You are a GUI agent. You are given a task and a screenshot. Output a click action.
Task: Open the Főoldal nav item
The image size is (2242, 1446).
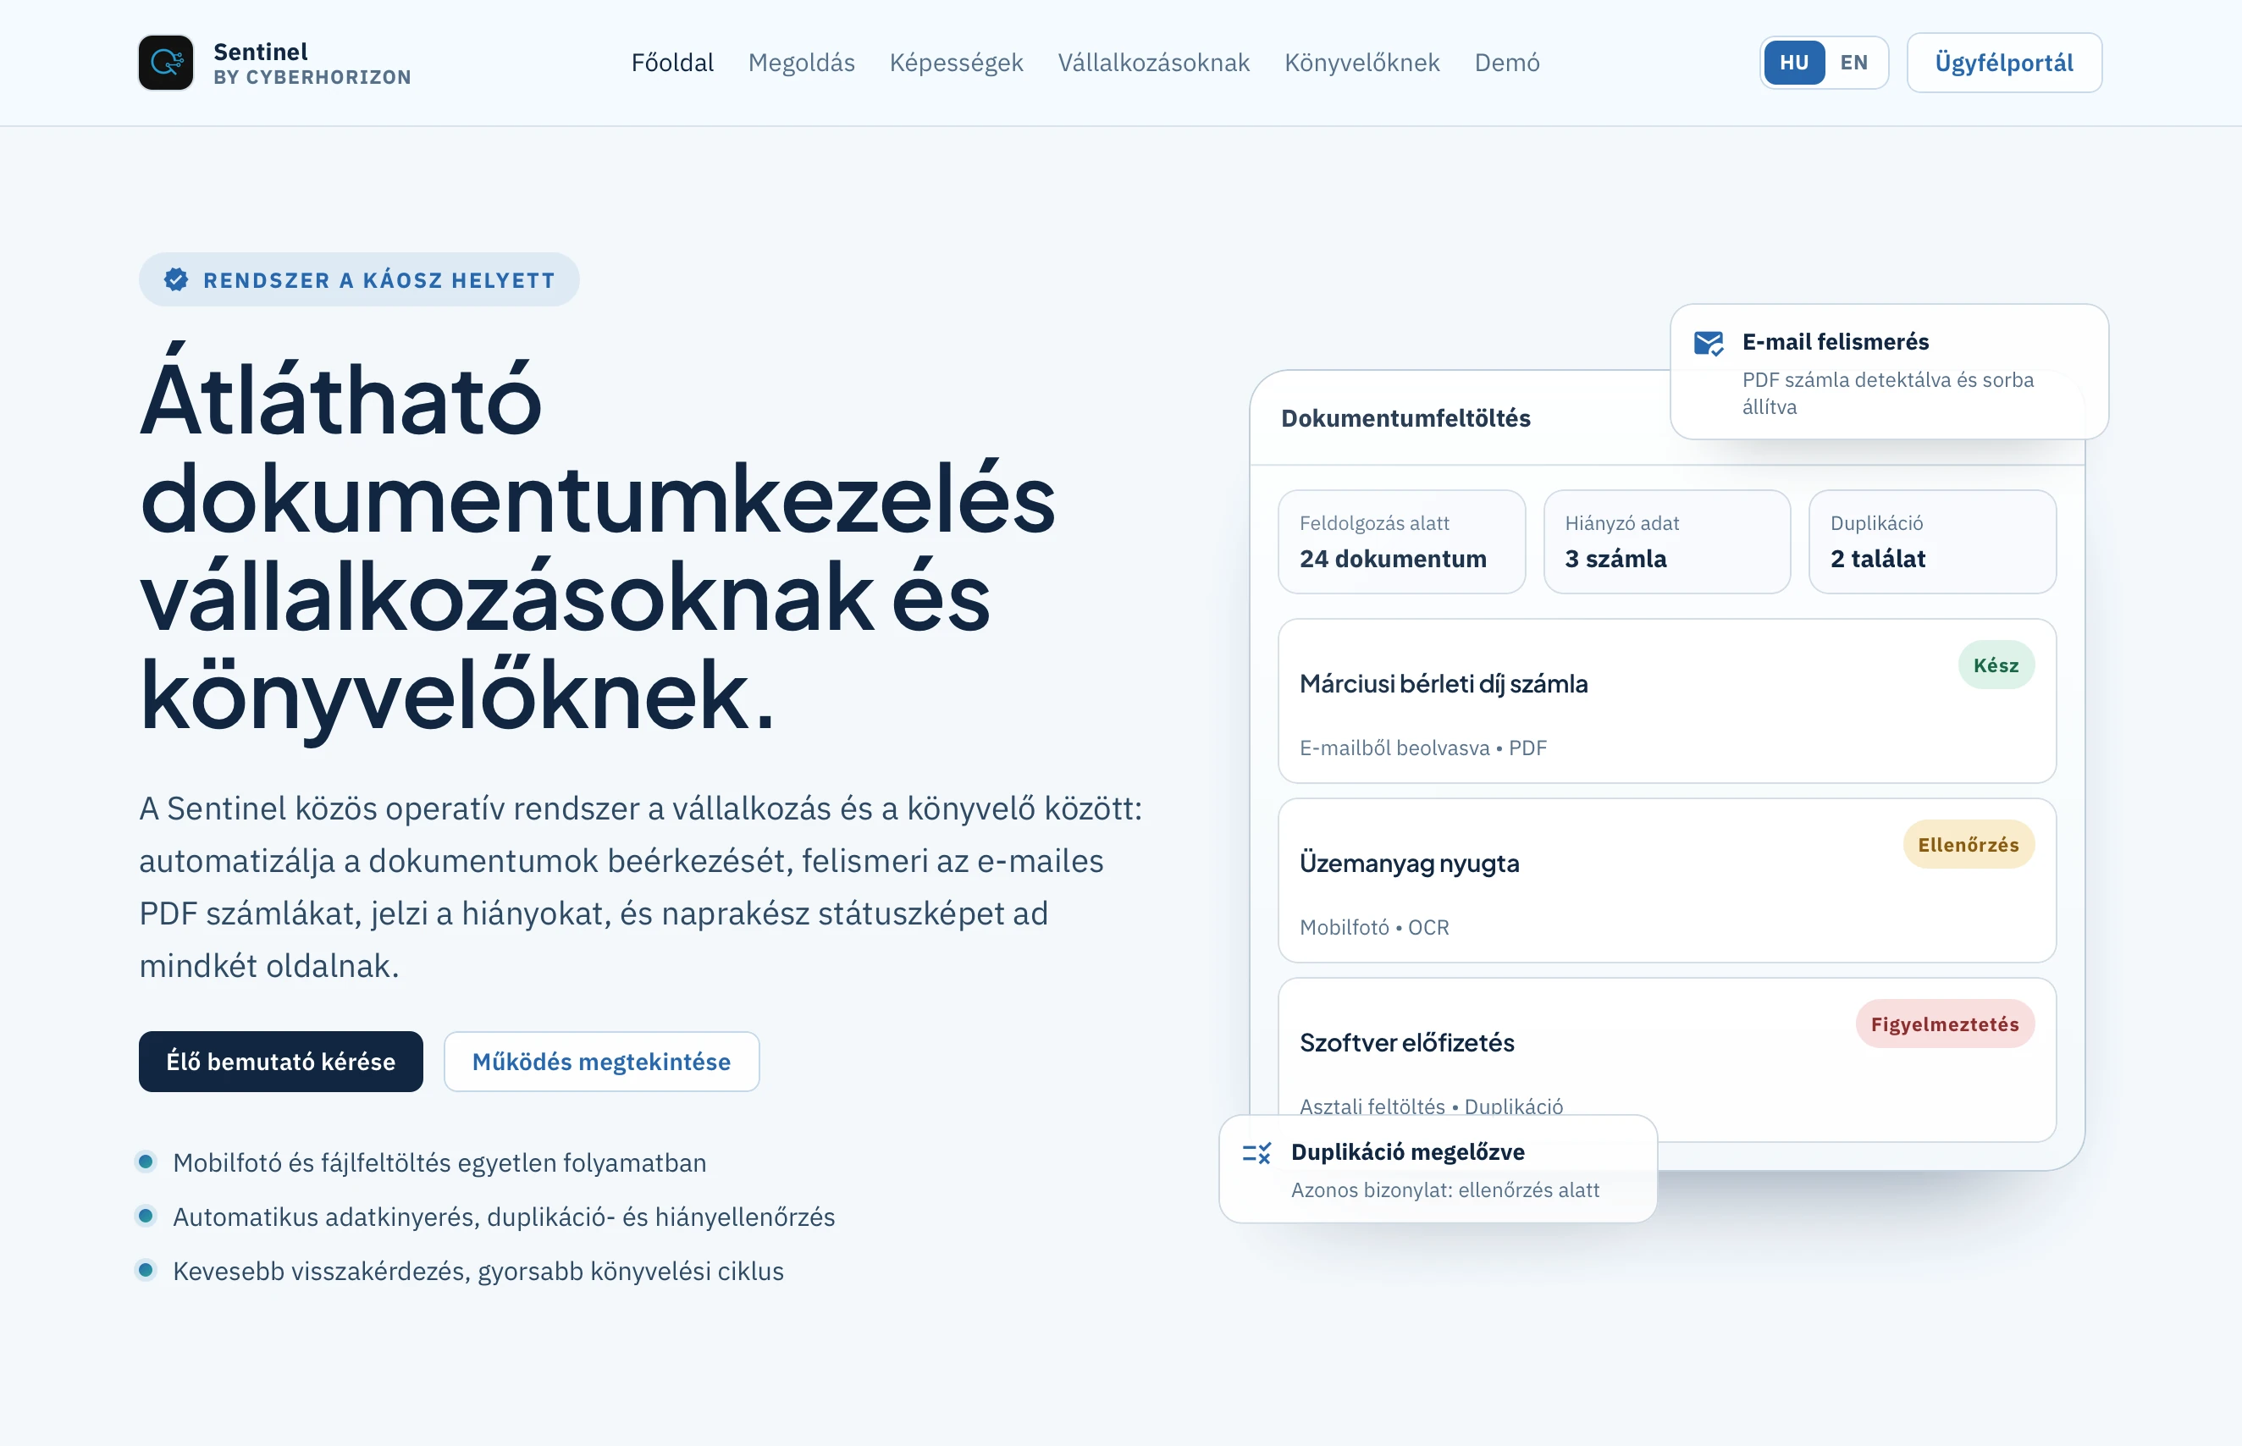click(672, 63)
